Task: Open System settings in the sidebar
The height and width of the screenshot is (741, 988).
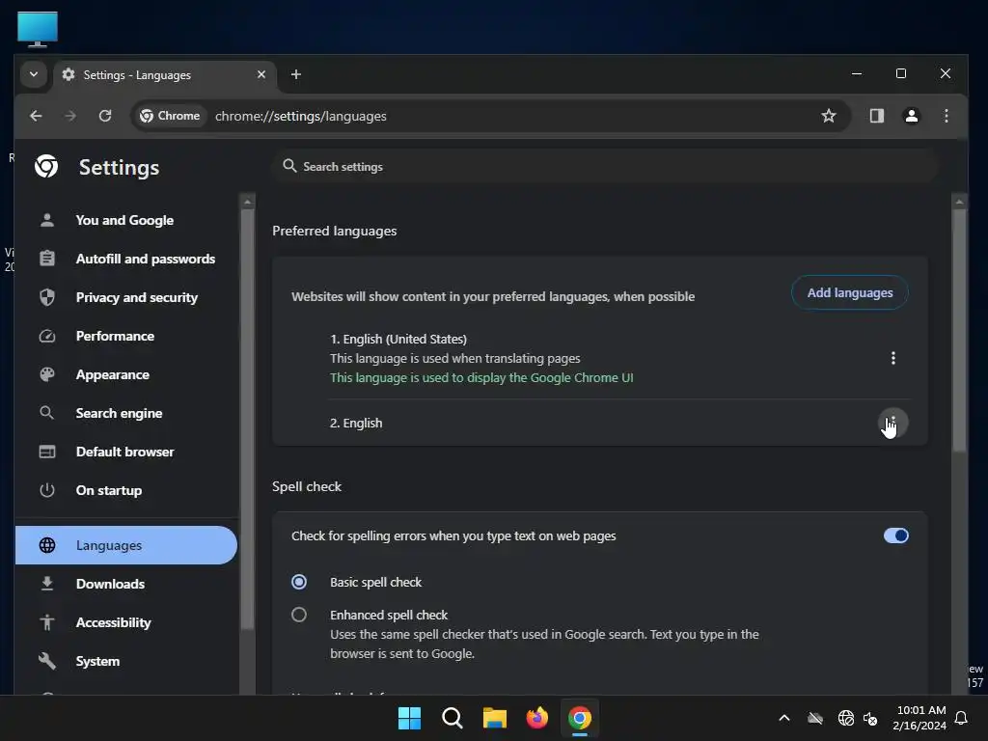Action: (126, 661)
